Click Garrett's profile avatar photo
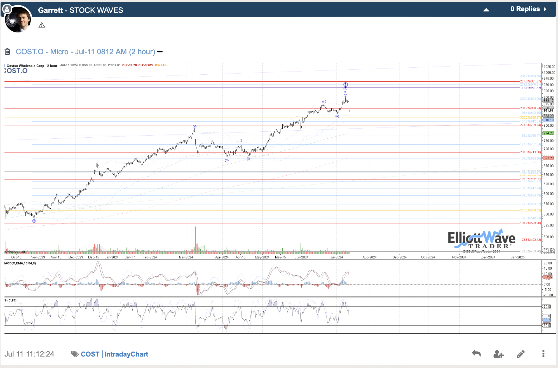Screen dimensions: 558x368 coord(18,19)
